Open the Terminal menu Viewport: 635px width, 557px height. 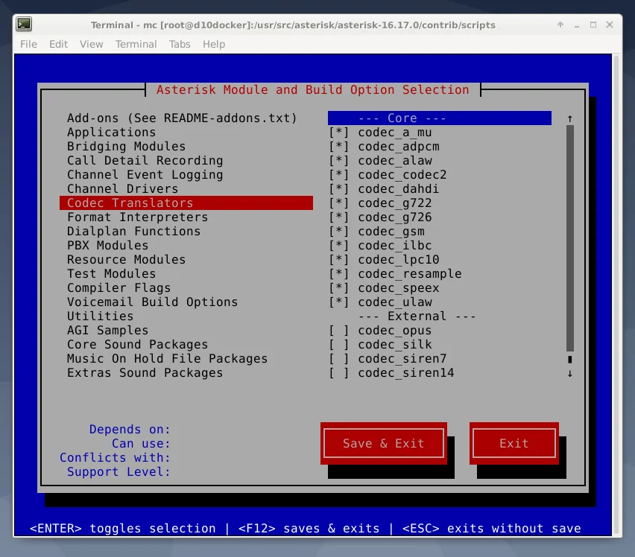click(136, 44)
